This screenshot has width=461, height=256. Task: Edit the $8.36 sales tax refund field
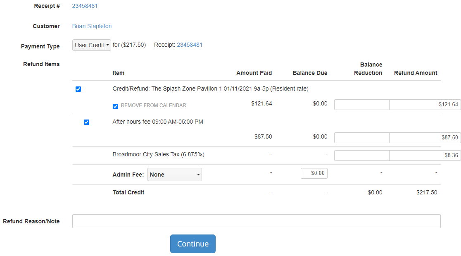[425, 156]
